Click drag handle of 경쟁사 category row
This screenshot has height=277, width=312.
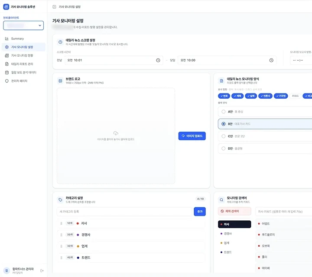tap(61, 235)
